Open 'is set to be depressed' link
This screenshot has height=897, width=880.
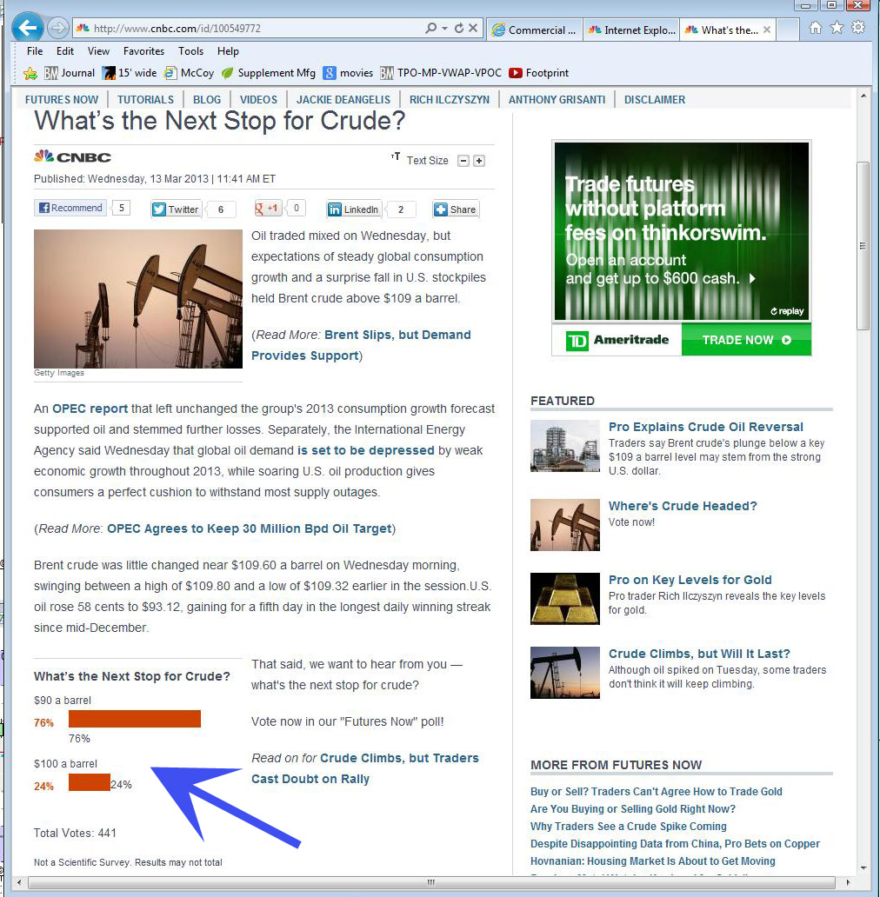[x=365, y=450]
